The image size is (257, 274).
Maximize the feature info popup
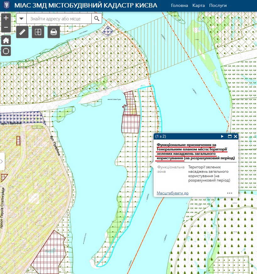[x=230, y=137]
